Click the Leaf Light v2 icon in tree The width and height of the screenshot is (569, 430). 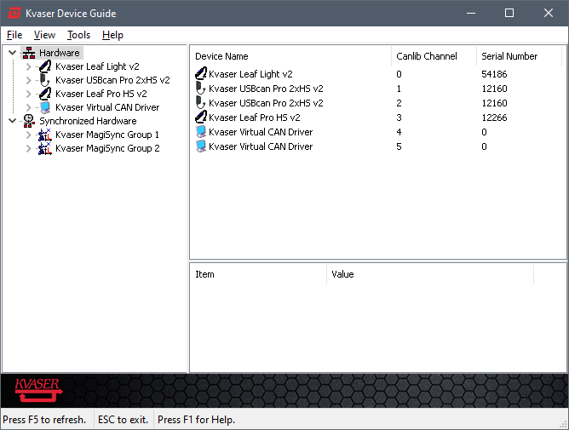45,66
